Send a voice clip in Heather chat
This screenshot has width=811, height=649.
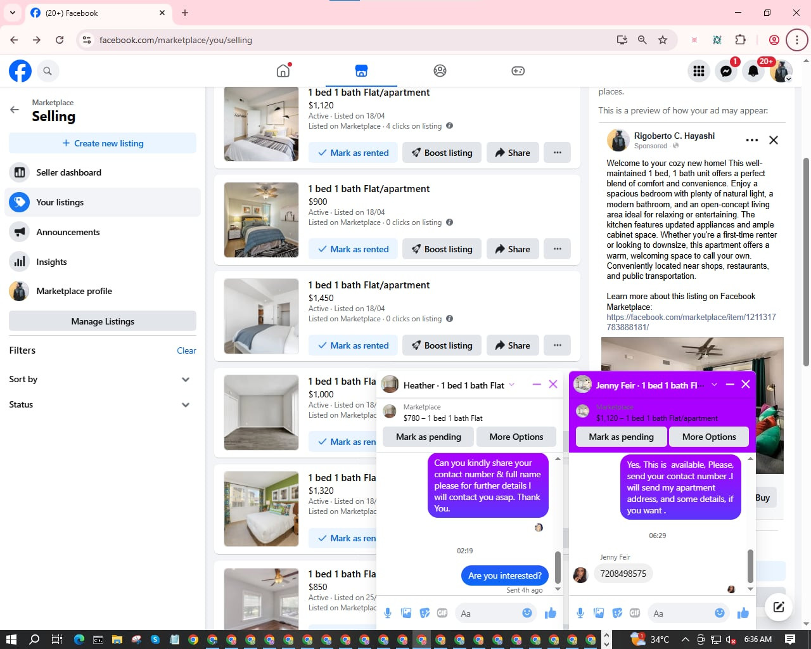coord(388,613)
